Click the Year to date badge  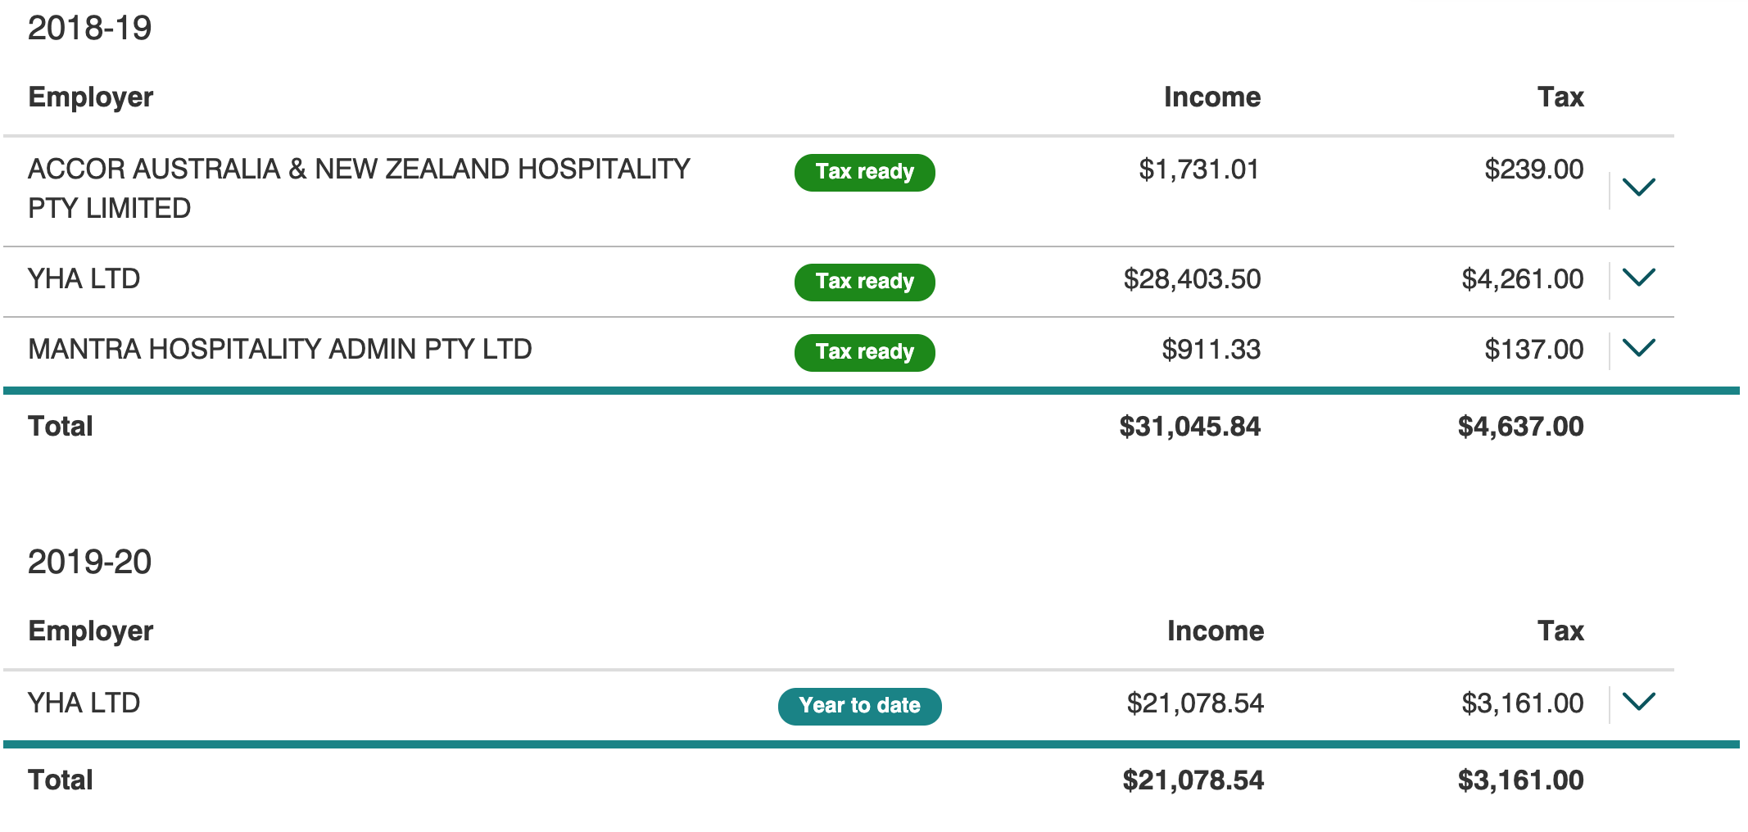(x=859, y=706)
